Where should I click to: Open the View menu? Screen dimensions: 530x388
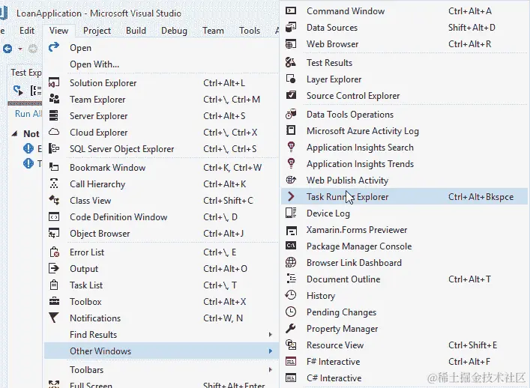click(58, 31)
